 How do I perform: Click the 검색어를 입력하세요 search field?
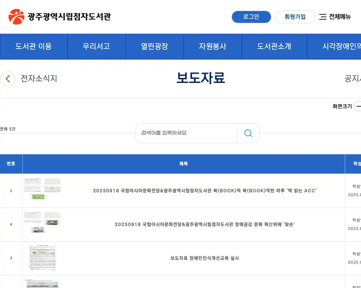[186, 133]
